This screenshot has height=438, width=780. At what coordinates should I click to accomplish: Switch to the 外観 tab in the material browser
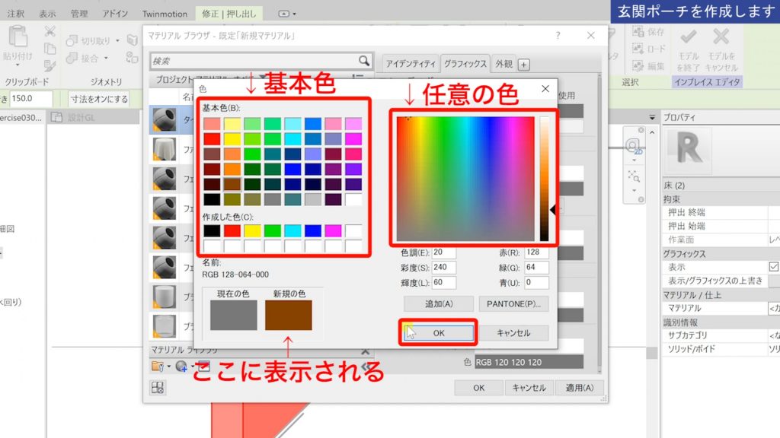click(503, 64)
